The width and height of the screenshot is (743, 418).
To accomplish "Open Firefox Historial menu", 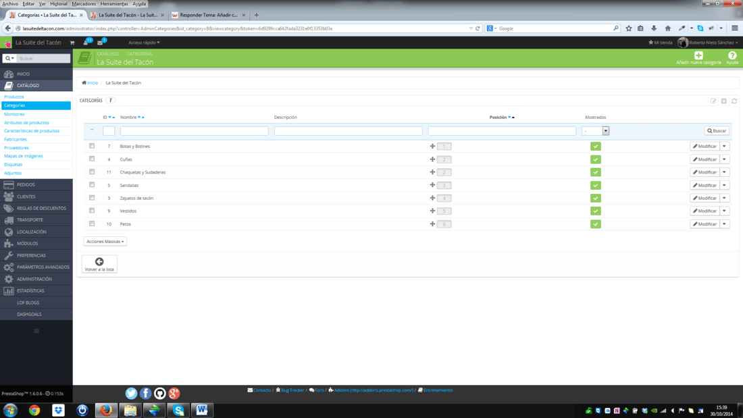I will coord(58,4).
